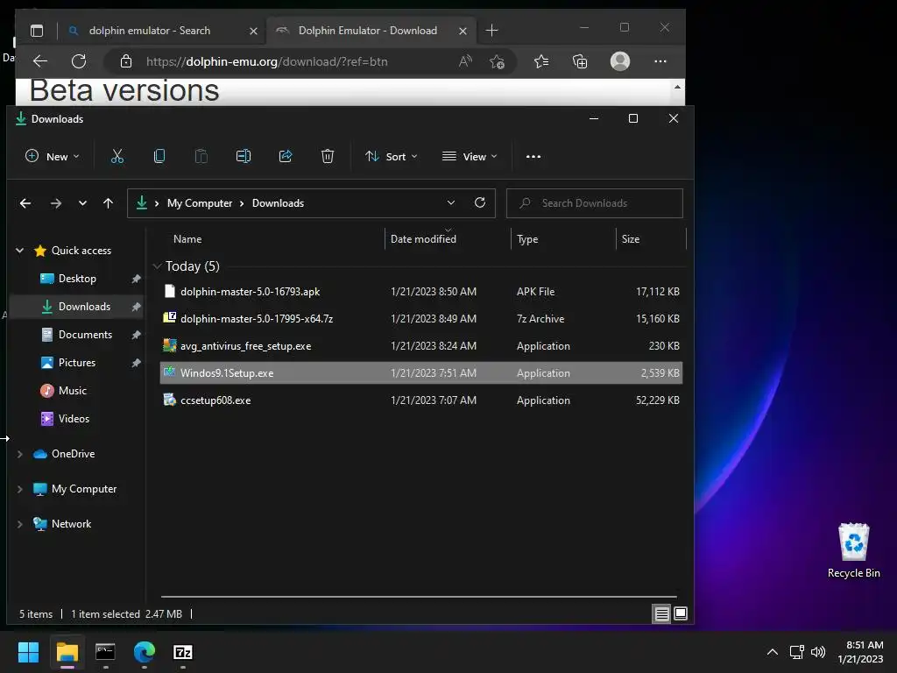The image size is (897, 673).
Task: Sort by the Name column header
Action: (187, 239)
